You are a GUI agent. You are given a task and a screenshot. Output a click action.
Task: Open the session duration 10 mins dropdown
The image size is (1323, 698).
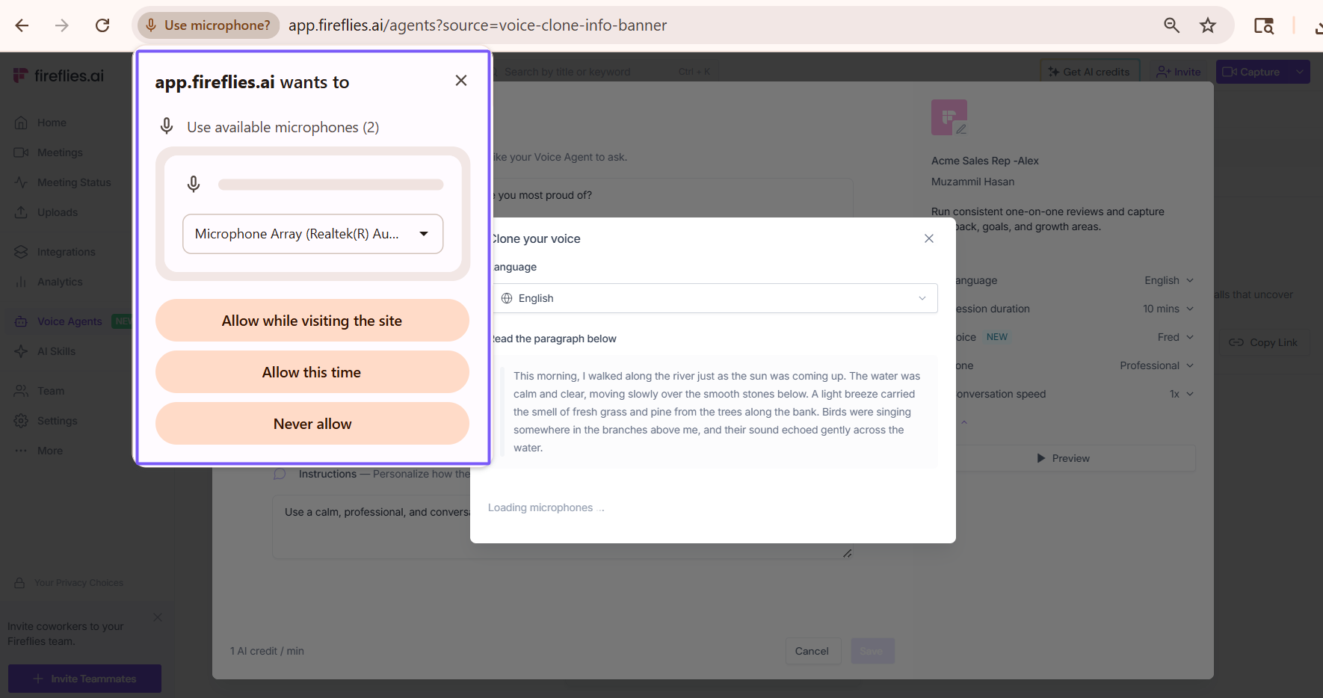click(x=1168, y=309)
